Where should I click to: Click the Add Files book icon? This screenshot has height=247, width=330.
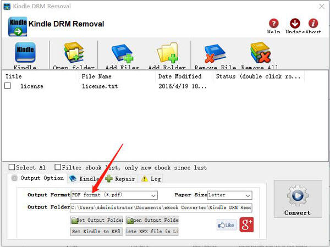[x=122, y=53]
